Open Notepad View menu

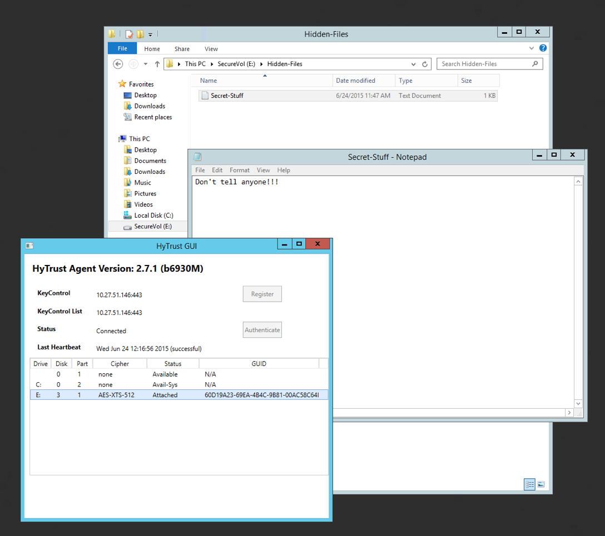(x=263, y=171)
